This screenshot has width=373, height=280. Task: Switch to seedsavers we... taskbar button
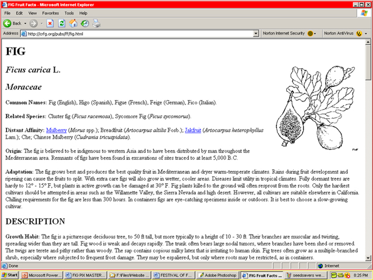point(305,275)
